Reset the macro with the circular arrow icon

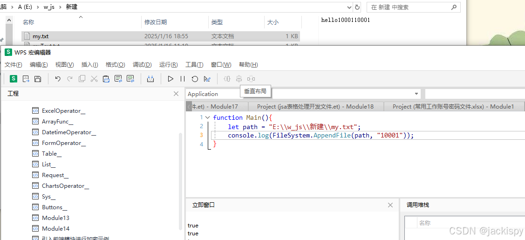tap(195, 79)
